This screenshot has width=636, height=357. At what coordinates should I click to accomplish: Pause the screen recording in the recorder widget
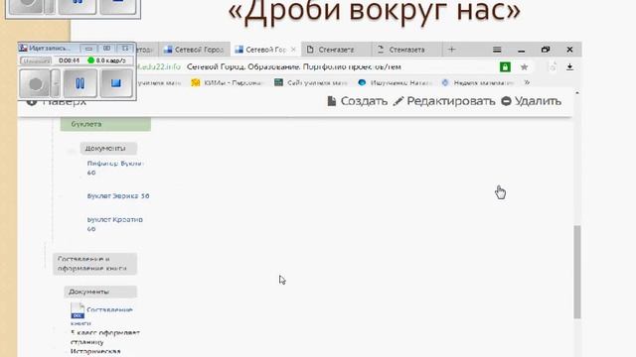[x=79, y=83]
